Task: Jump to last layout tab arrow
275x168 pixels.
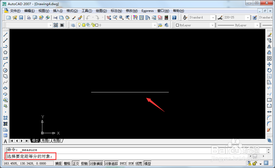Action: [27, 140]
